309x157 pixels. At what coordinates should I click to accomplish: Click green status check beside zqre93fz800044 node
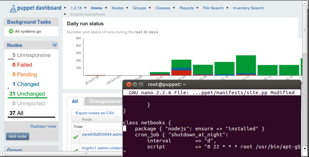[76, 137]
